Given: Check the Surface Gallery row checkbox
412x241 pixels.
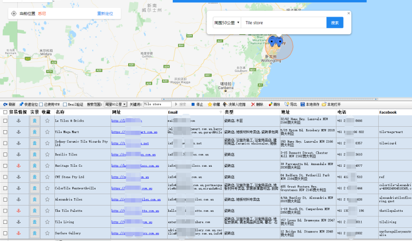Looking at the screenshot, I should pos(5,233).
